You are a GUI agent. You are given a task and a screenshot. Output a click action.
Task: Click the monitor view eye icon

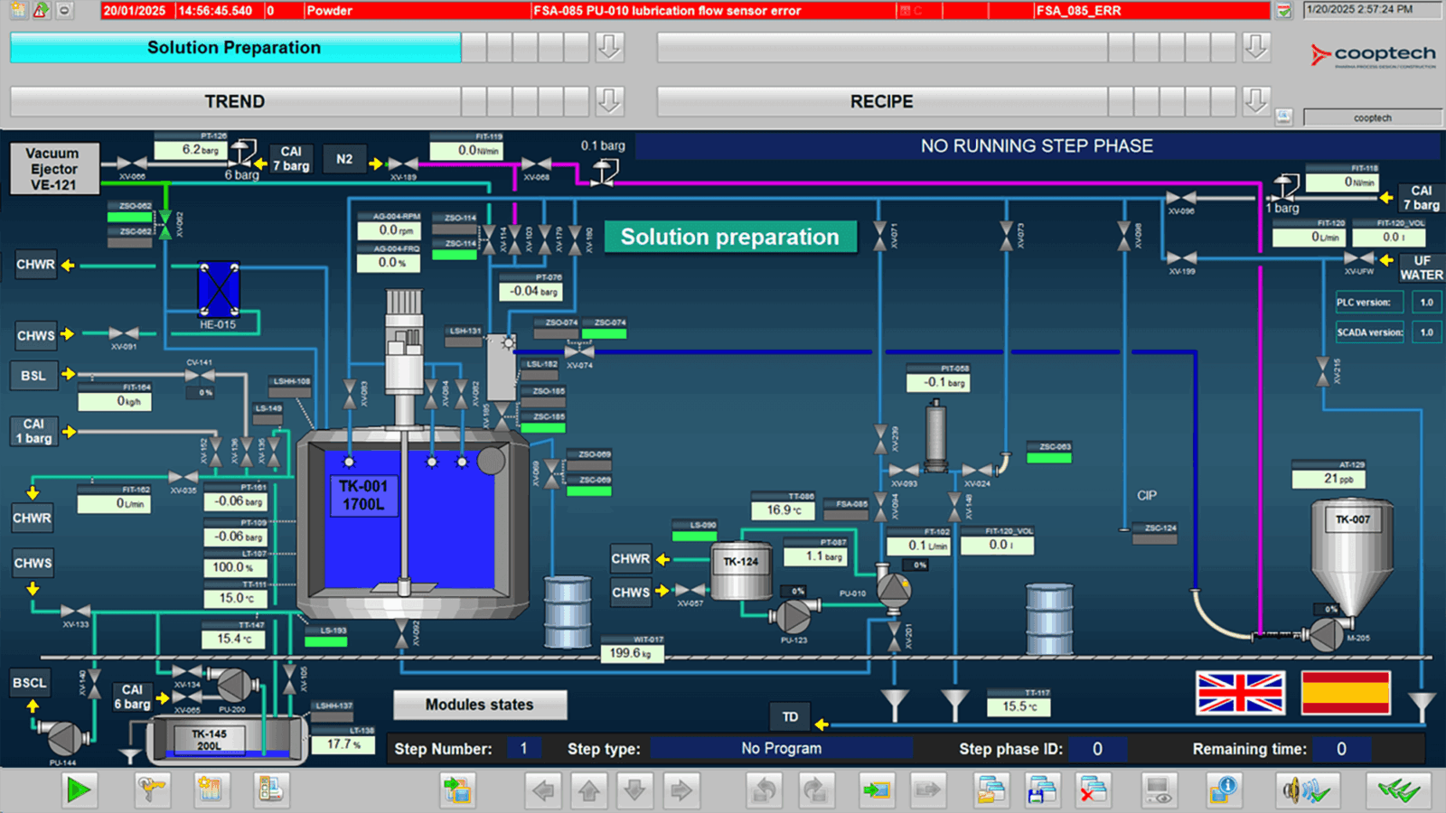[x=1158, y=790]
